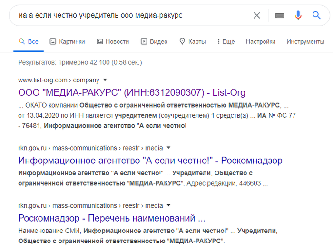Open Информационное агентство "А если честно!" Роскомнадзор link

pos(150,161)
